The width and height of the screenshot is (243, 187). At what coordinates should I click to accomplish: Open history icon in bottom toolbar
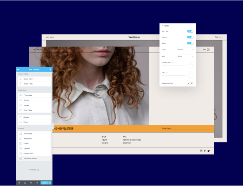[x=31, y=183]
